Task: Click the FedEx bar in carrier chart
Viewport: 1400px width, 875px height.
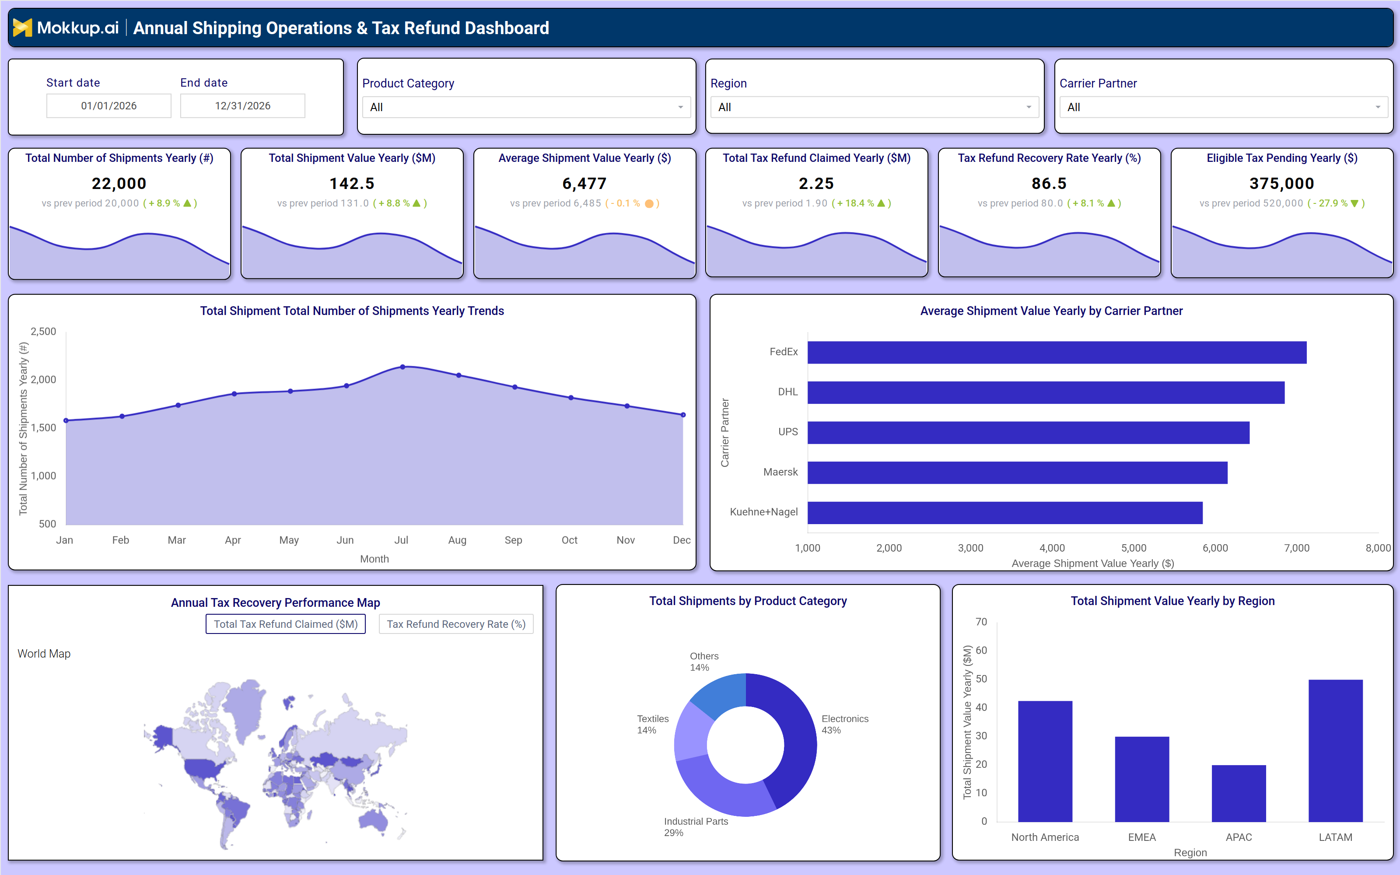Action: click(1057, 353)
